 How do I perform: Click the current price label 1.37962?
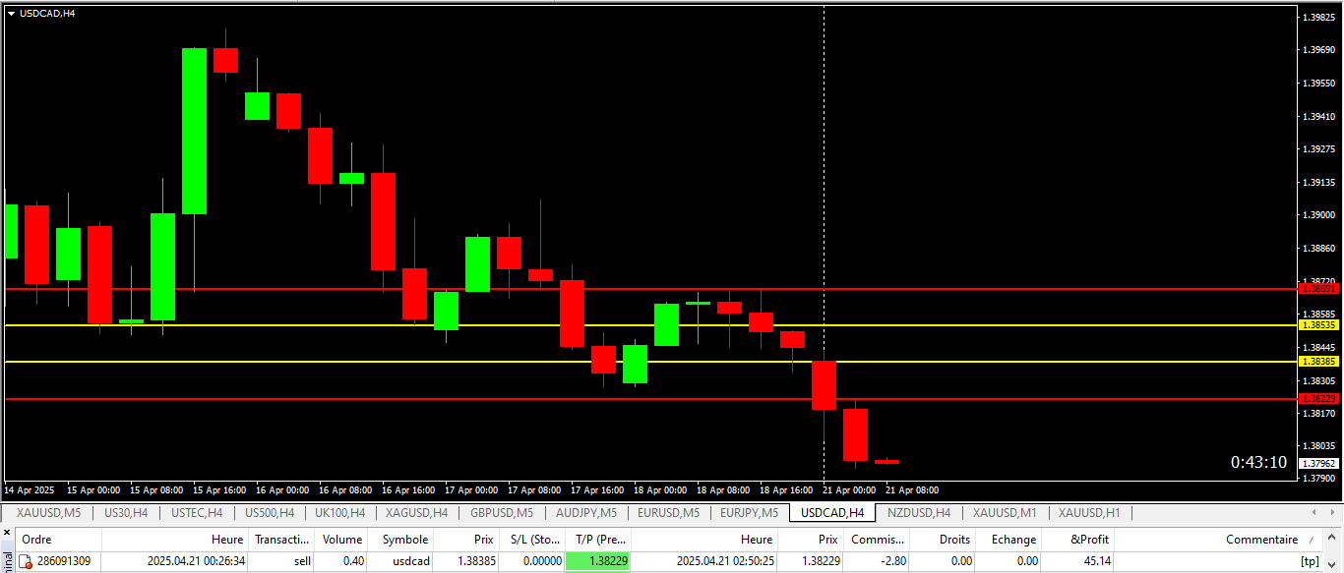1319,463
